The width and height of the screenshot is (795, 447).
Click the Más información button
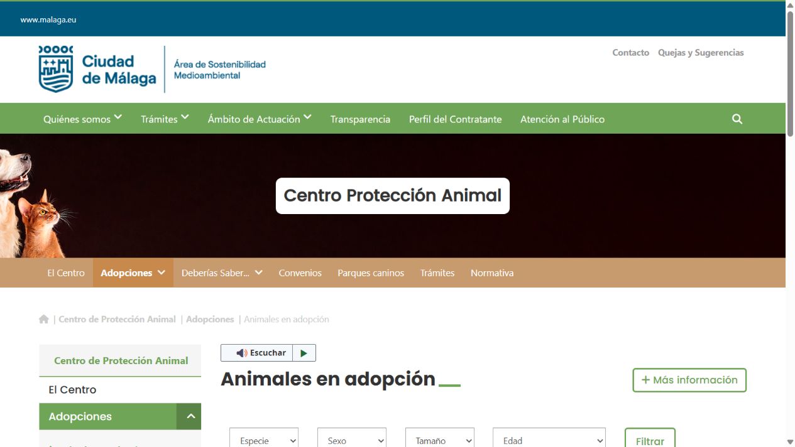pyautogui.click(x=689, y=380)
